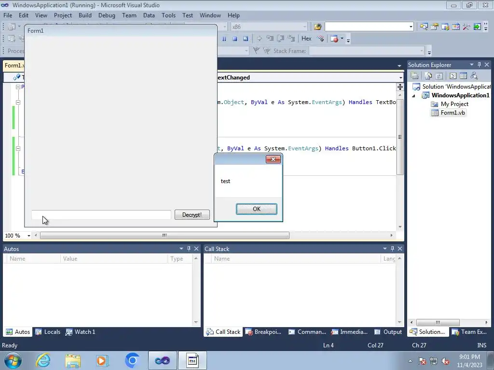Click the volume icon in system tray

coord(445,361)
